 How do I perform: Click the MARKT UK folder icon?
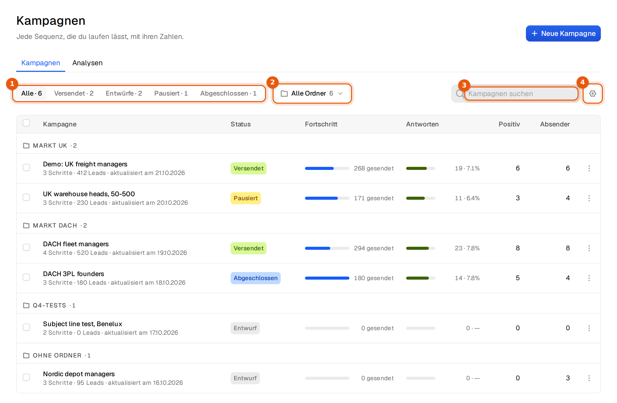(26, 145)
